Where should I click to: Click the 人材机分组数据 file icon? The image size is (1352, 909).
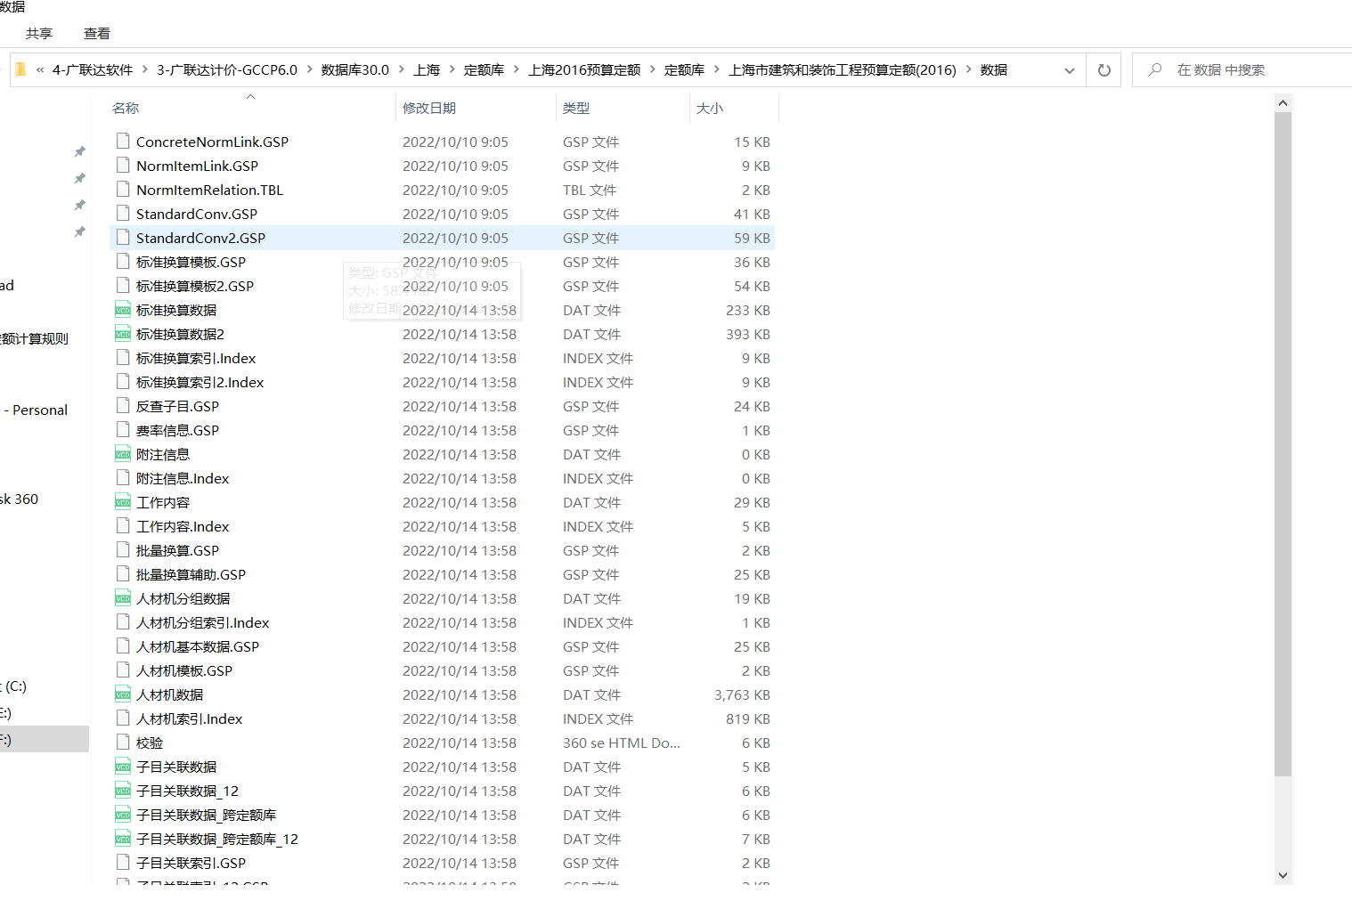click(x=123, y=597)
